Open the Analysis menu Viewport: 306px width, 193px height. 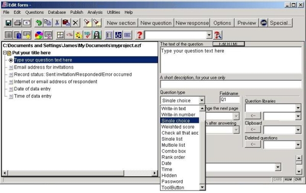click(x=95, y=12)
